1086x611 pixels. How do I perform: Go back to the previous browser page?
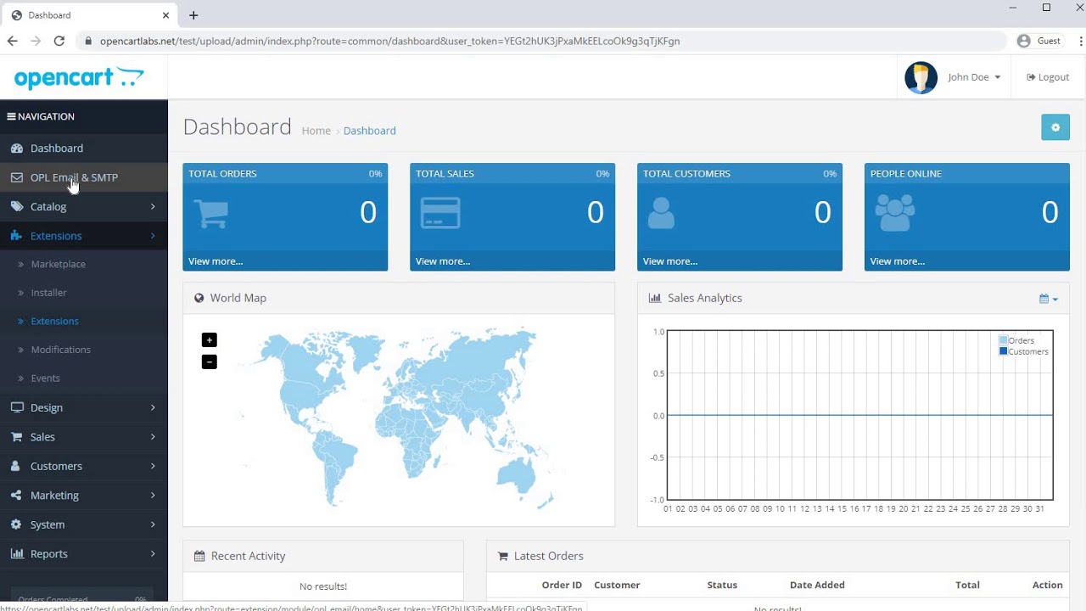(12, 41)
